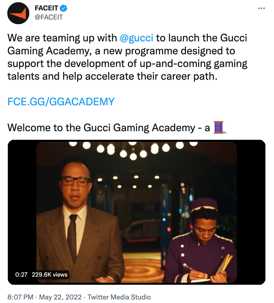Open the @FACEIT handle link

pos(49,17)
